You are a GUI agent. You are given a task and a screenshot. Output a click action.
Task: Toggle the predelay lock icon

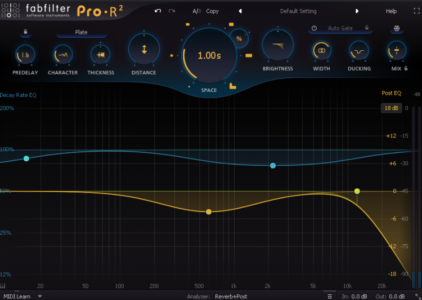point(25,32)
